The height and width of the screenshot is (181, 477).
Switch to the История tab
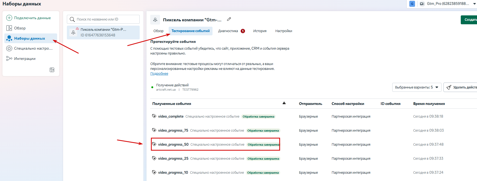[260, 31]
